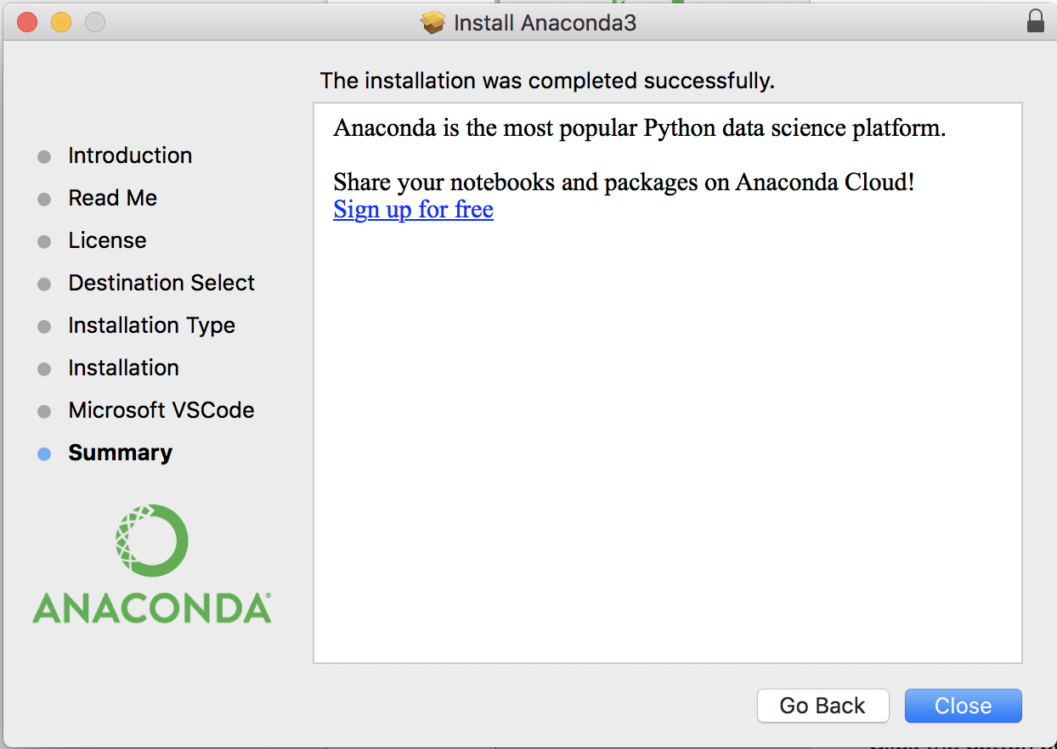
Task: Go to the License step
Action: 107,240
